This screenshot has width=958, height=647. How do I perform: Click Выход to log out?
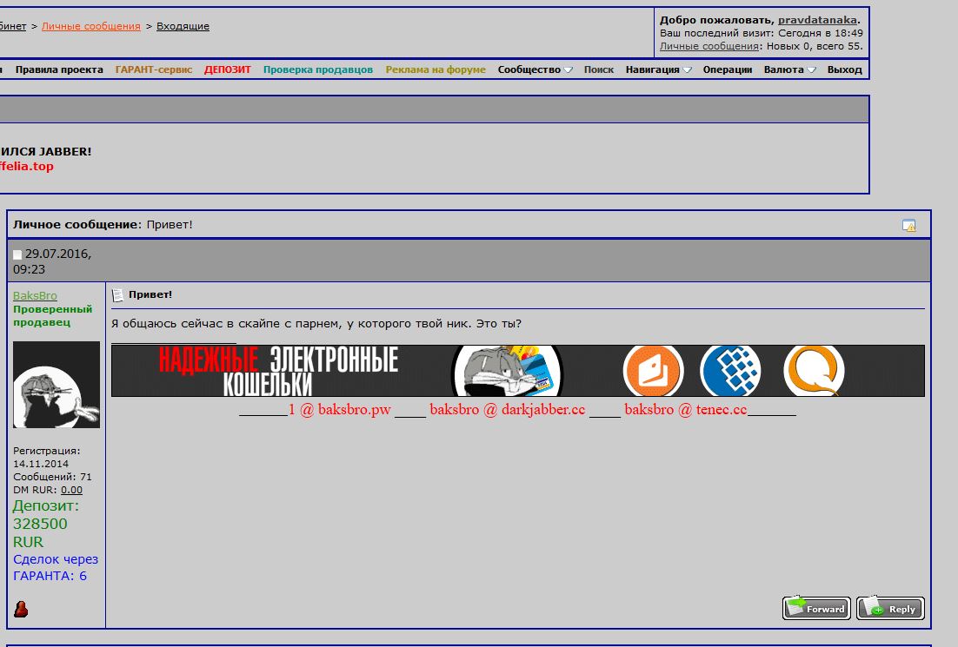click(x=844, y=69)
